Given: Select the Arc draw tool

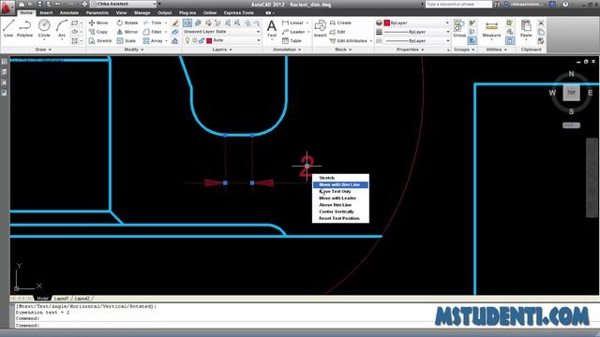Looking at the screenshot, I should pos(62,29).
